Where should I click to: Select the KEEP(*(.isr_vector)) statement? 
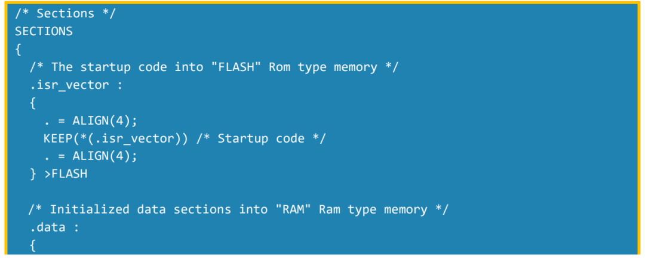pos(116,139)
